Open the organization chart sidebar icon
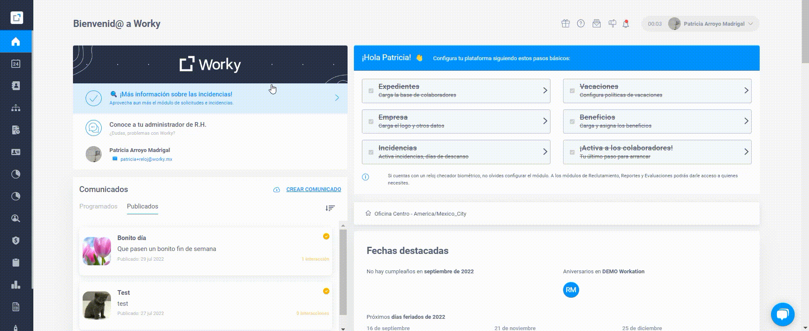 tap(16, 108)
